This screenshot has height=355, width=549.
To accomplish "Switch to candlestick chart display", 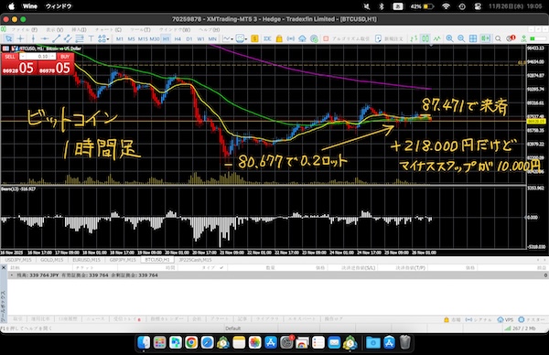I will click(425, 38).
